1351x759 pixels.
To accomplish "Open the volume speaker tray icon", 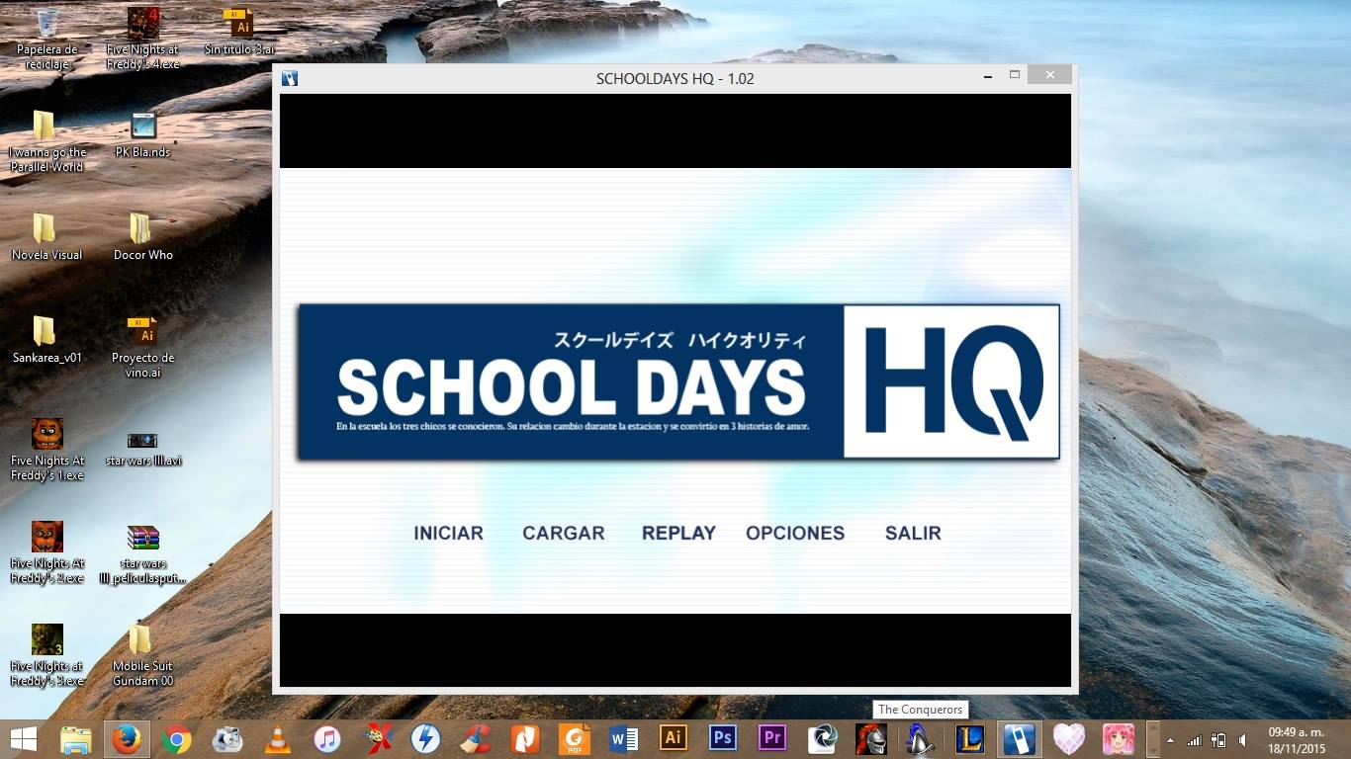I will click(1242, 740).
